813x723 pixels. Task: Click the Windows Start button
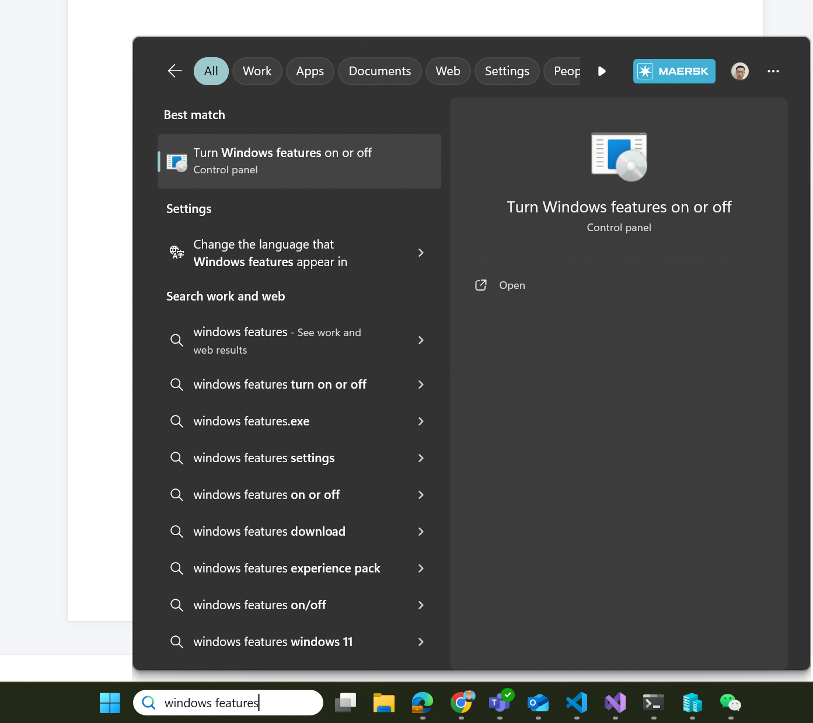click(x=110, y=703)
